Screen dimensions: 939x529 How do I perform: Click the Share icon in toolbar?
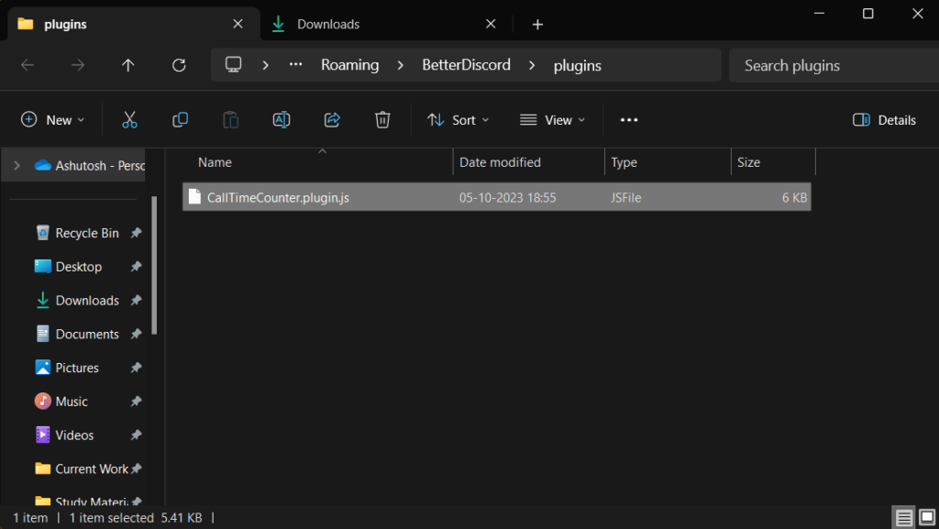[x=332, y=120]
